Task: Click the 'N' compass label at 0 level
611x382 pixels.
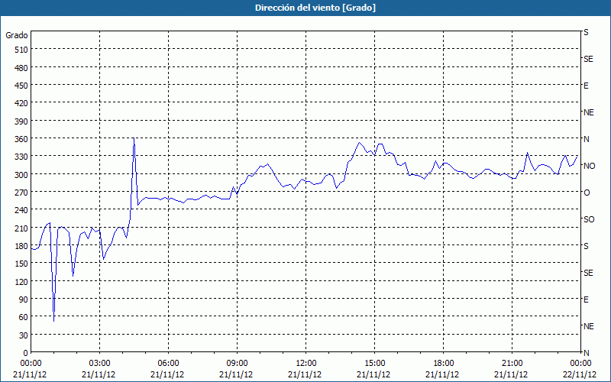Action: tap(587, 353)
